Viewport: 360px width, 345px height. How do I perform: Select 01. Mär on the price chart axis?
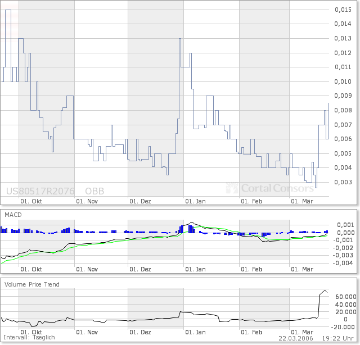tap(302, 201)
